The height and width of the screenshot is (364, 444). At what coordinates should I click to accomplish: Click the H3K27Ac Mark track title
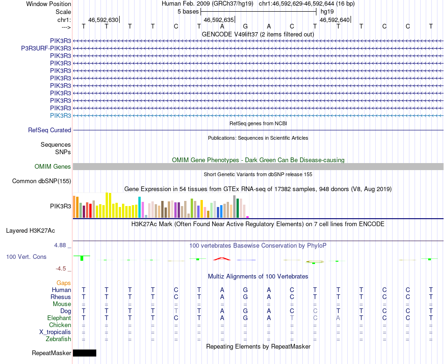[x=258, y=224]
